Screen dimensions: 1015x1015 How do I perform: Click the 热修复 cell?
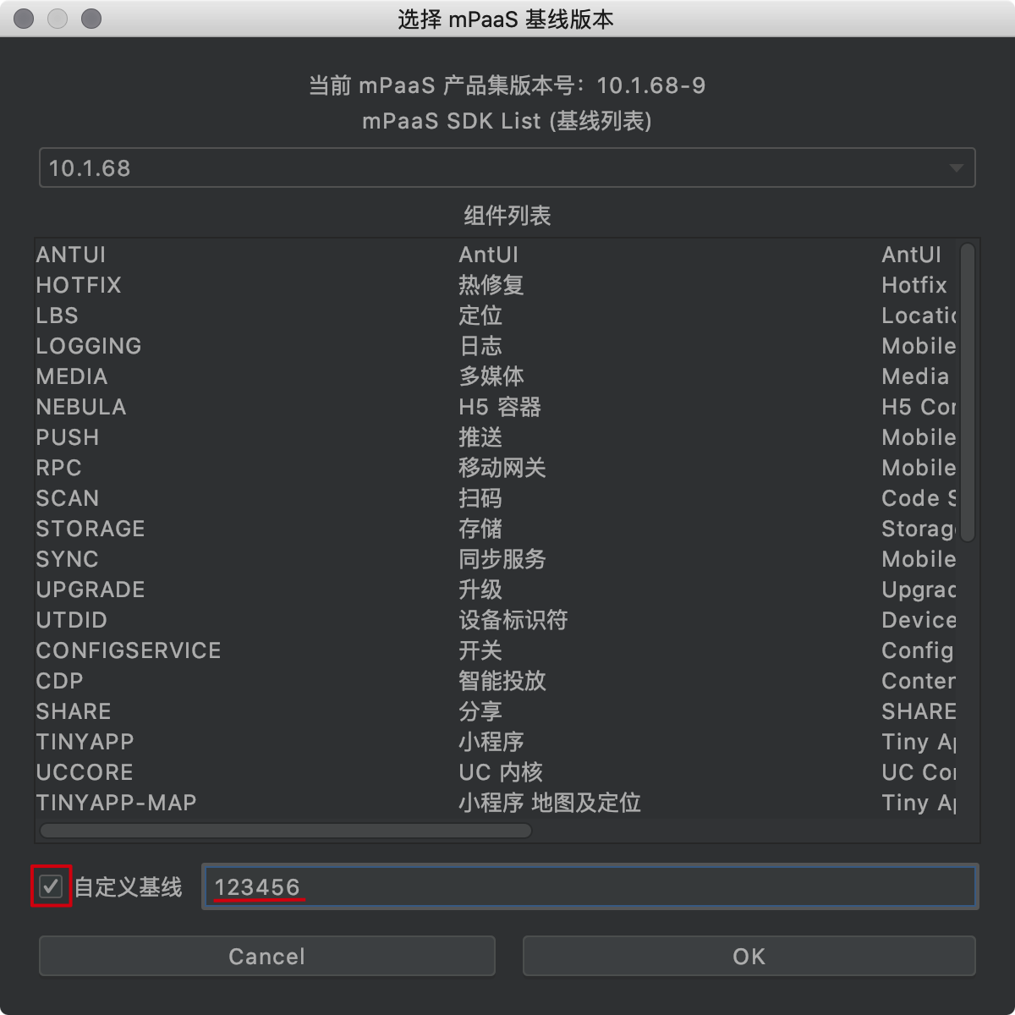pyautogui.click(x=491, y=285)
